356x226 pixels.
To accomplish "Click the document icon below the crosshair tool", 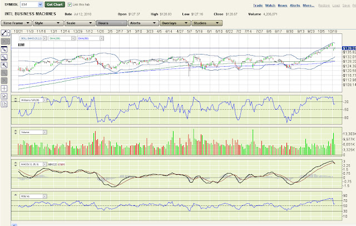I will [4, 96].
